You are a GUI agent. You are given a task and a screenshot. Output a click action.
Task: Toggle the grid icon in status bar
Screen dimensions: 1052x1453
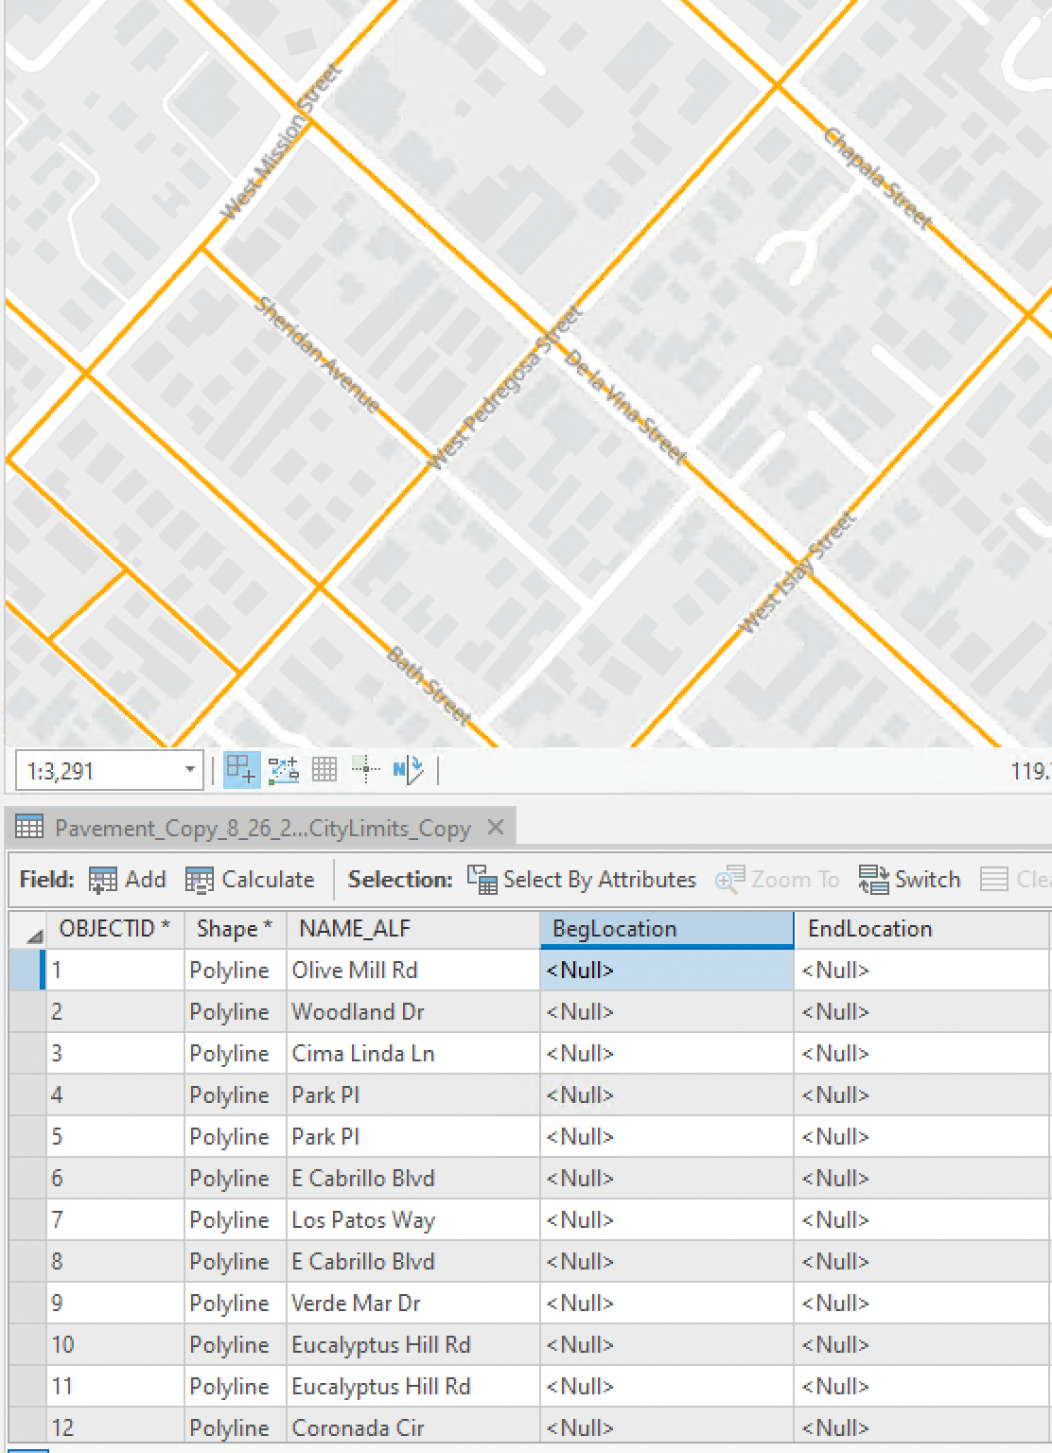pyautogui.click(x=324, y=770)
